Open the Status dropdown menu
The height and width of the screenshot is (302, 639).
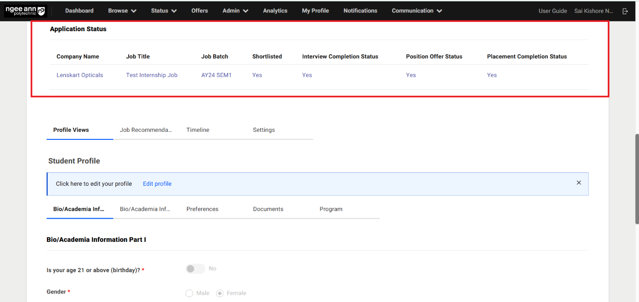[163, 11]
